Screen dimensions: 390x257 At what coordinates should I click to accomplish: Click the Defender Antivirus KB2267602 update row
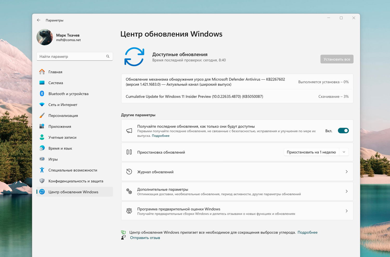[237, 82]
